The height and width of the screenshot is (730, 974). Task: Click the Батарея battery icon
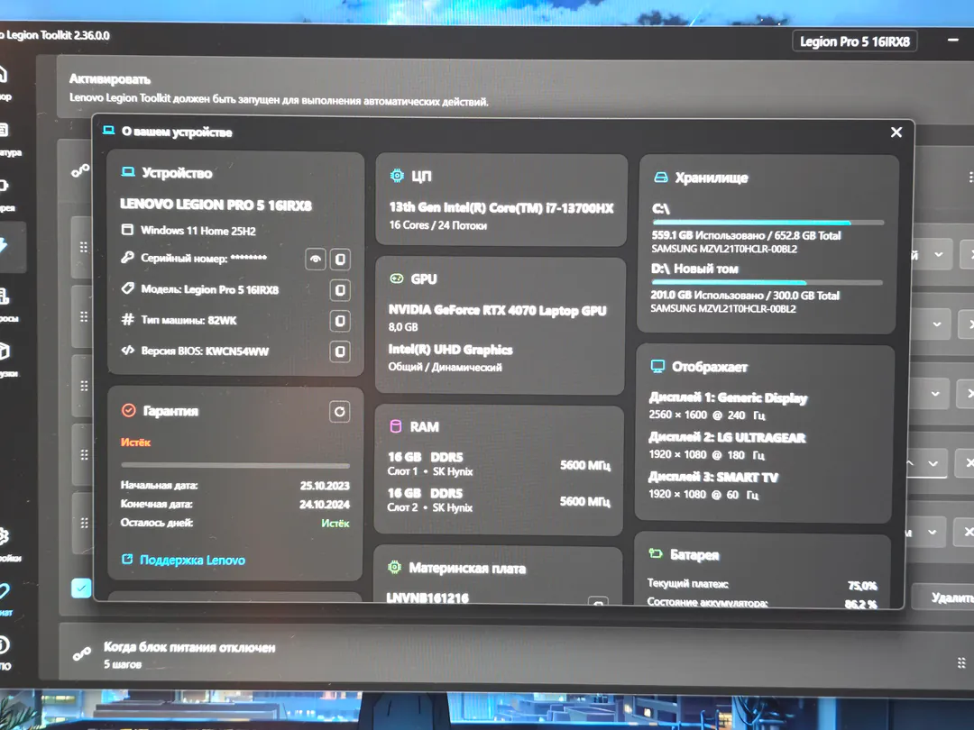tap(656, 553)
